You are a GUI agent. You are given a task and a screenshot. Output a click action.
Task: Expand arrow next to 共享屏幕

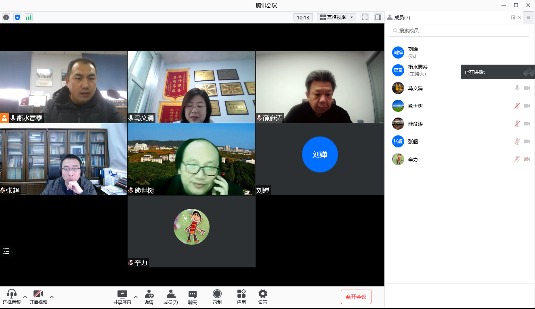(136, 297)
